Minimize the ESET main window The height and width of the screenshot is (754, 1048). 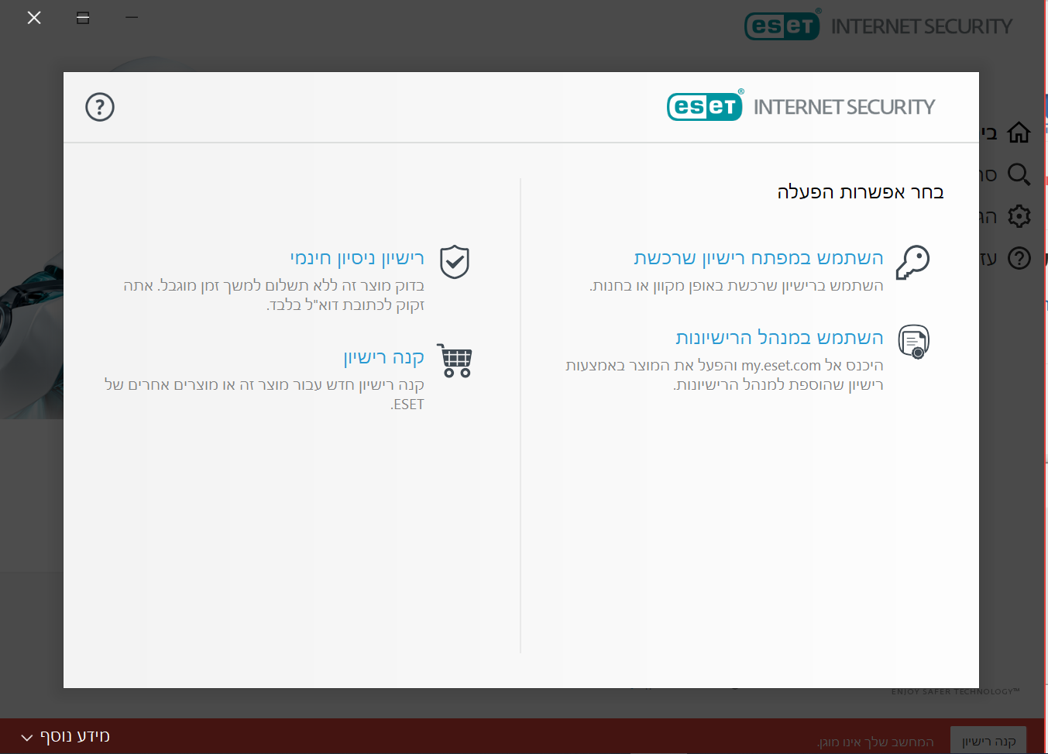click(x=132, y=17)
